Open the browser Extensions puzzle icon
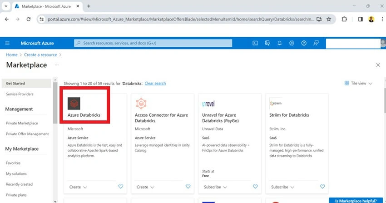This screenshot has width=386, height=203. tap(344, 19)
